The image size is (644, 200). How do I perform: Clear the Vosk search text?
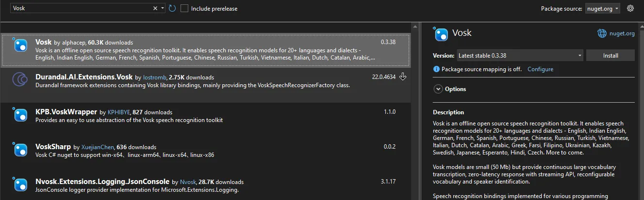[x=155, y=8]
